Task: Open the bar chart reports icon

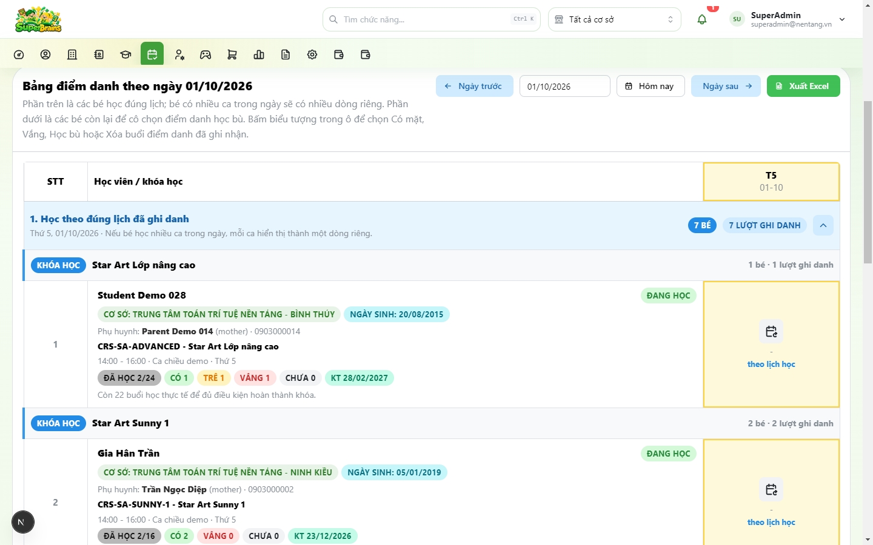Action: coord(259,54)
